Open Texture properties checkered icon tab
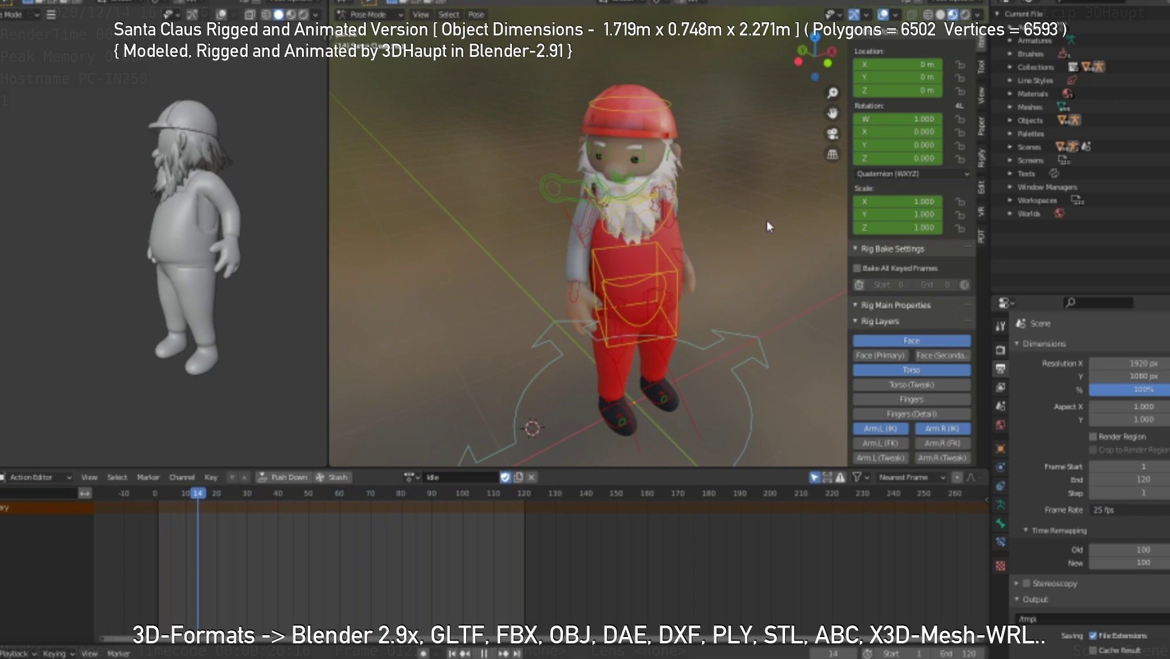Screen dimensions: 1170x659 pyautogui.click(x=1001, y=566)
